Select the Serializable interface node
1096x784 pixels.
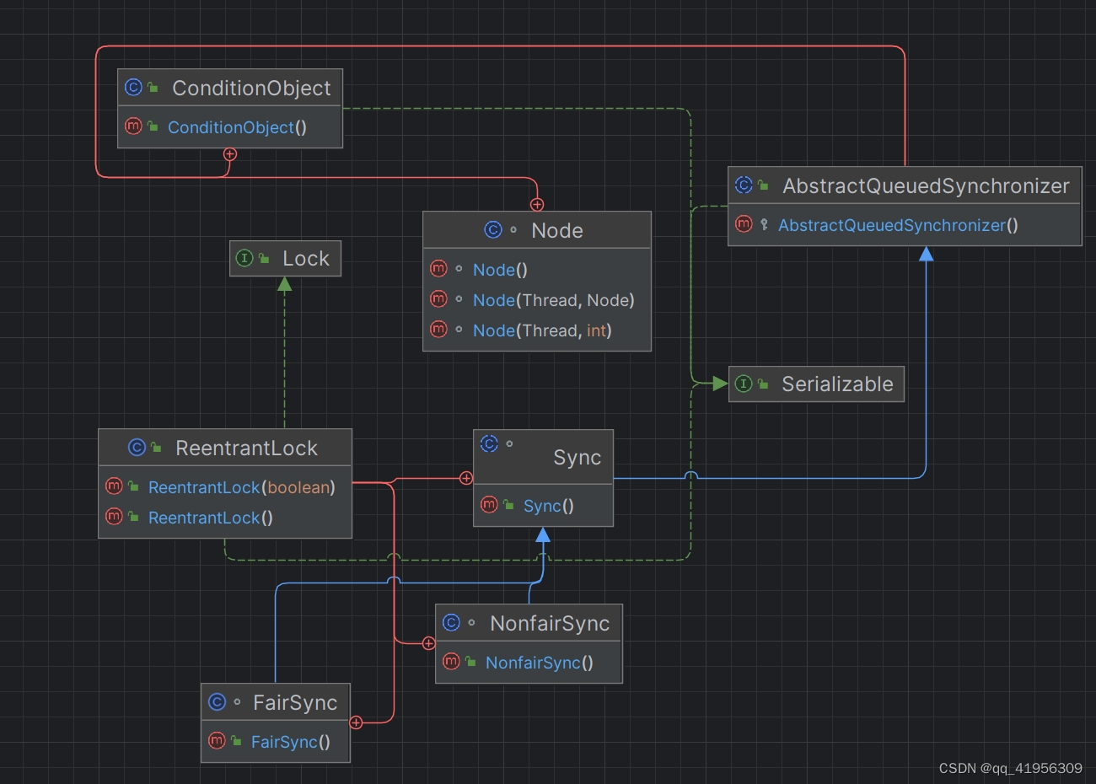tap(816, 384)
